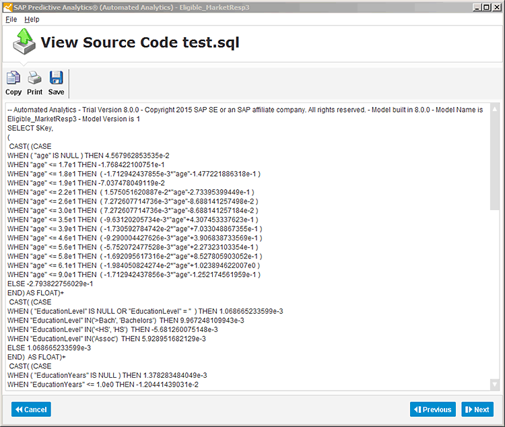Click the Cancel button

31,409
